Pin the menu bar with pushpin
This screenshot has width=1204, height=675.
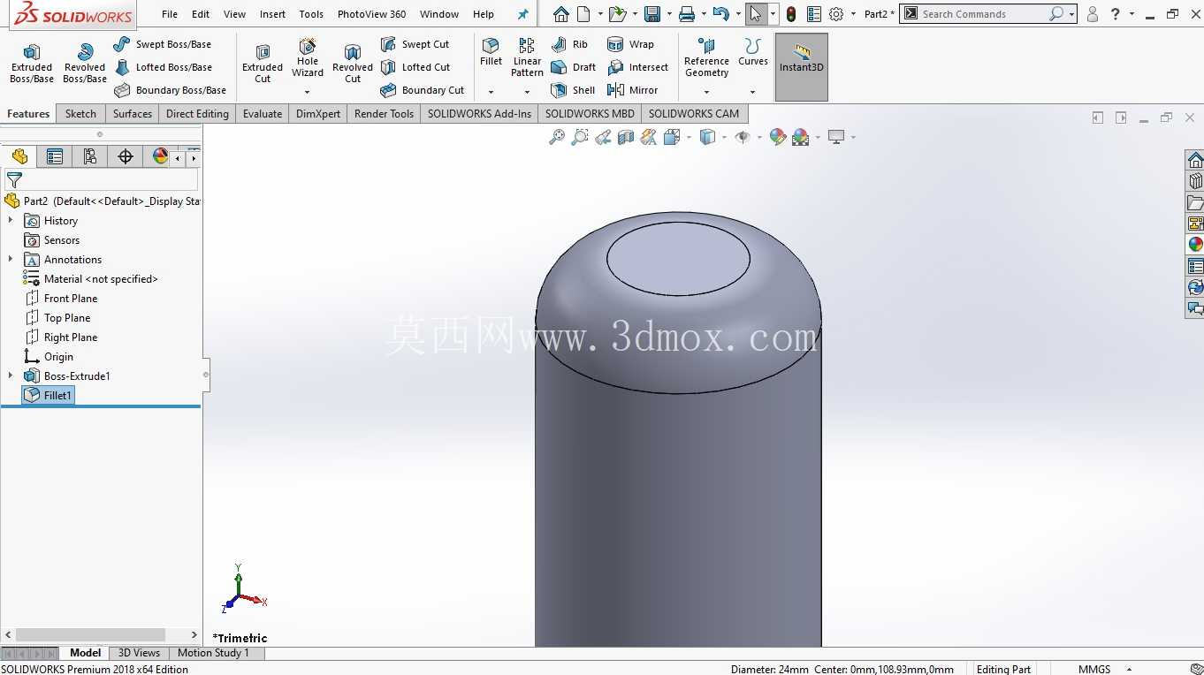coord(523,14)
